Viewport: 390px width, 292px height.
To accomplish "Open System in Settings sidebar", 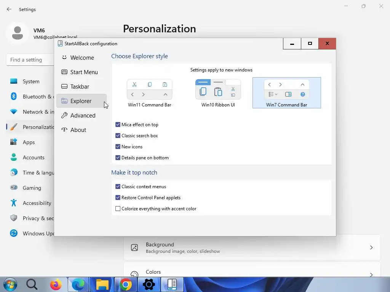I will click(x=30, y=81).
